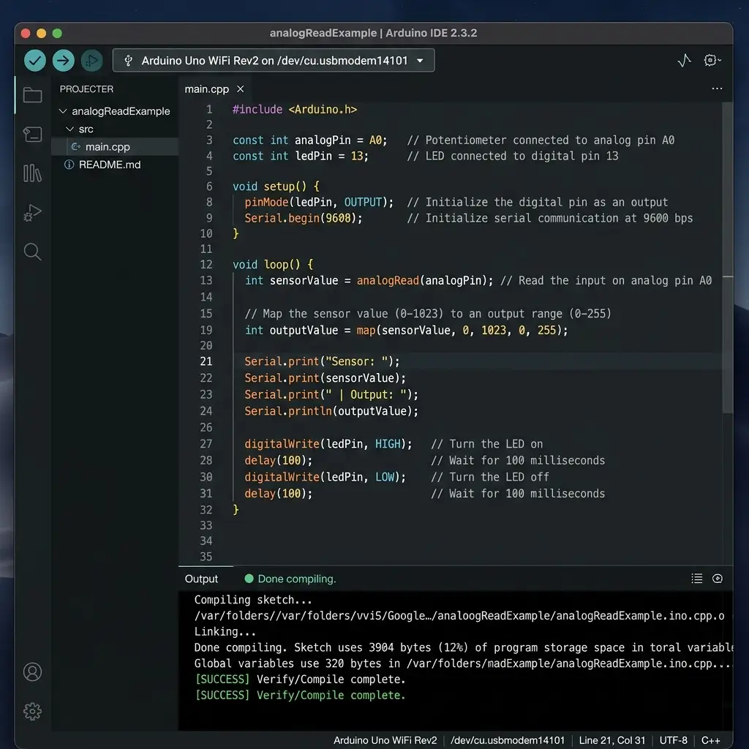
Task: Click the main.cpp file icon in tree
Action: click(x=75, y=146)
